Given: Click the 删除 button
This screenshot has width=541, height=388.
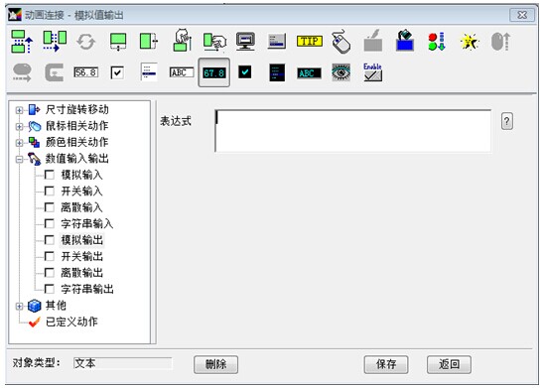Looking at the screenshot, I should [x=215, y=364].
